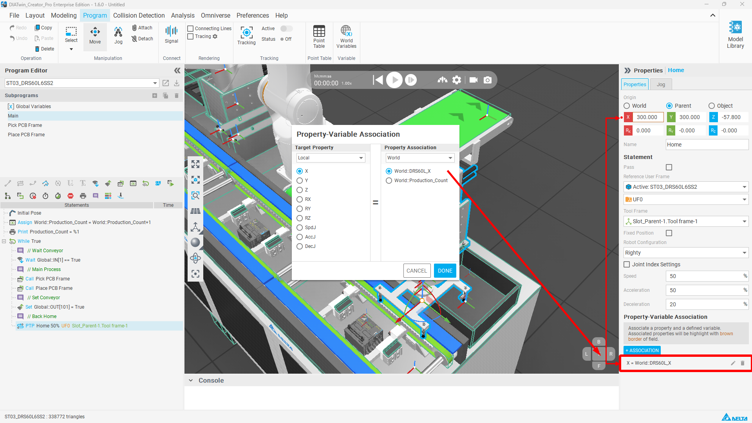Open the Model Library
This screenshot has height=423, width=752.
coord(735,35)
